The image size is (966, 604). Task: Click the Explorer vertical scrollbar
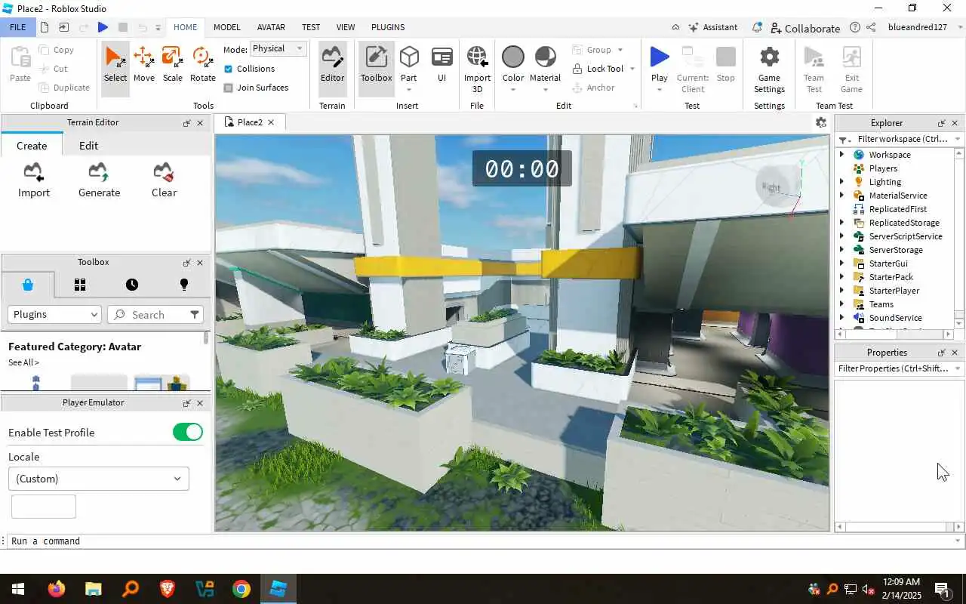[x=959, y=238]
